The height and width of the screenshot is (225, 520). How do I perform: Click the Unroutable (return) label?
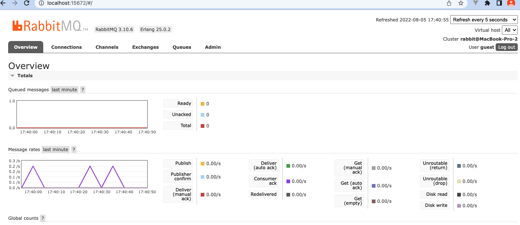coord(435,166)
